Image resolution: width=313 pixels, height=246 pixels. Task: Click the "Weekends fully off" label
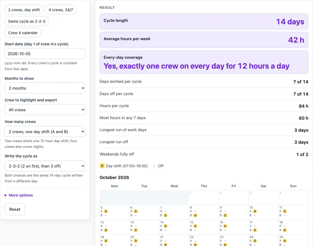117,154
